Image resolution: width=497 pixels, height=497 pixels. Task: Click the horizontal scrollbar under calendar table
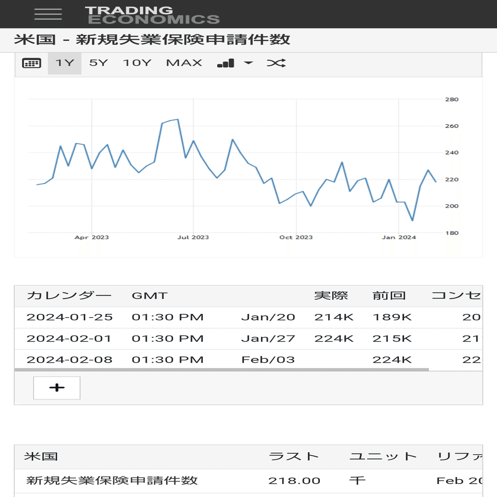pyautogui.click(x=221, y=370)
